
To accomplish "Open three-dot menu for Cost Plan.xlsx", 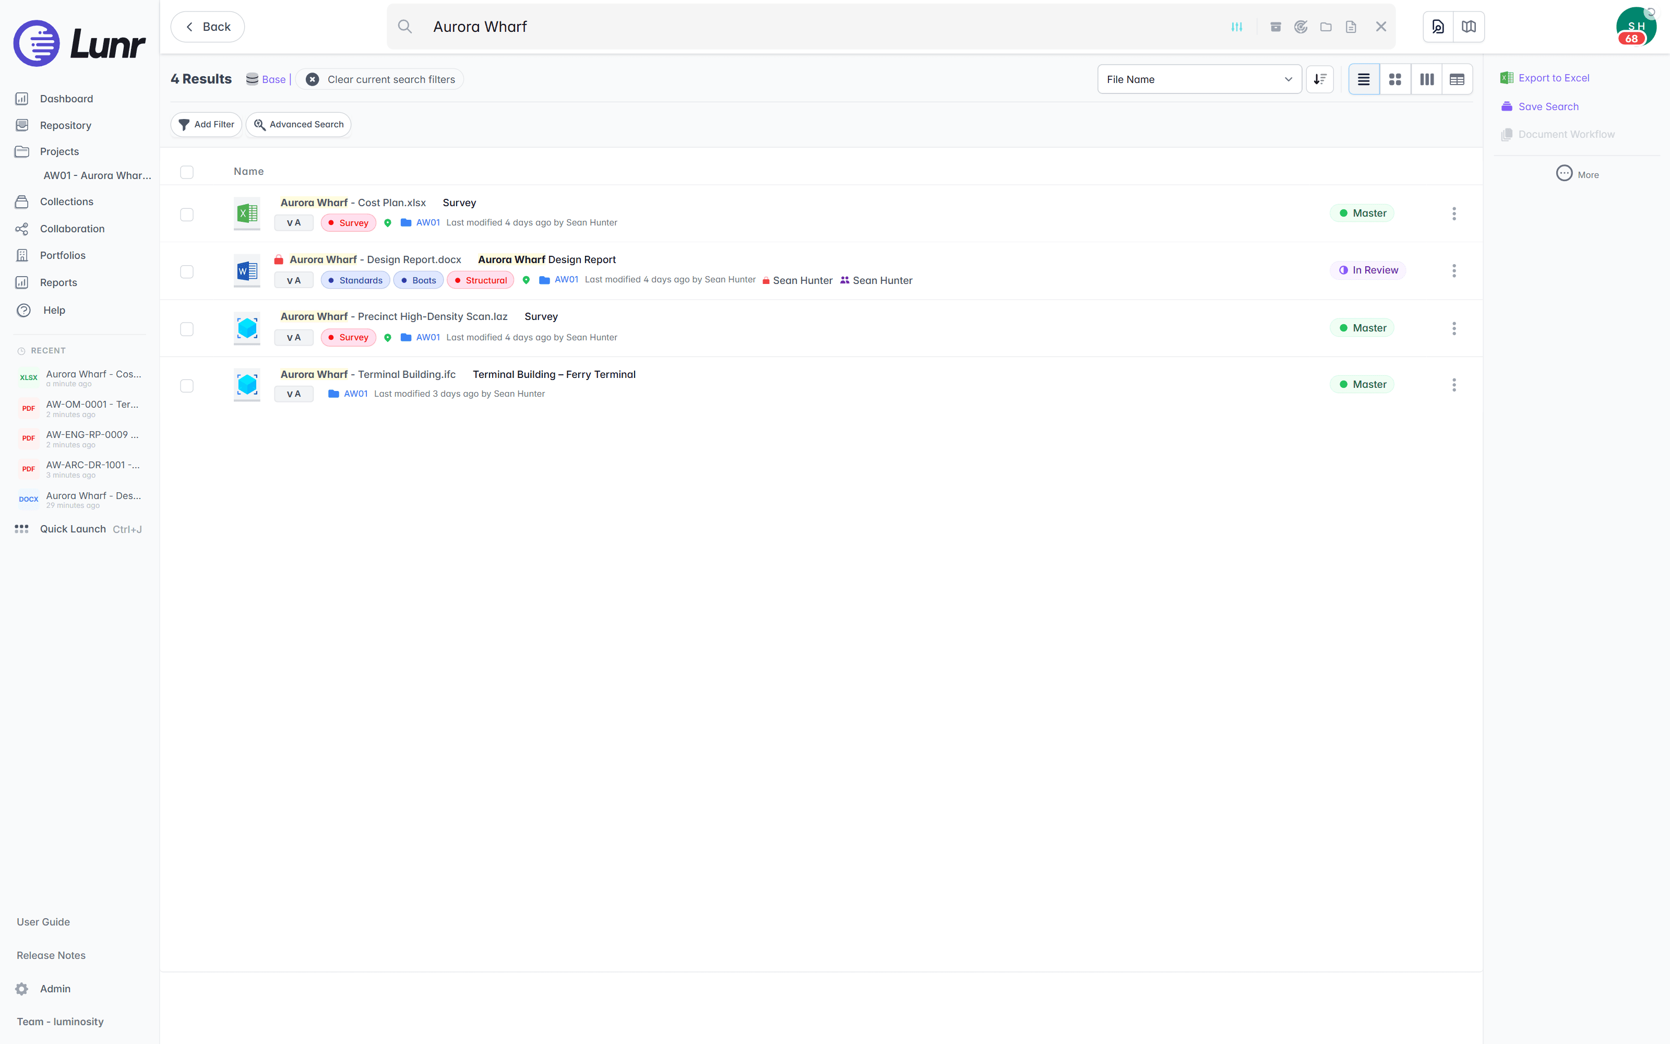I will coord(1454,213).
